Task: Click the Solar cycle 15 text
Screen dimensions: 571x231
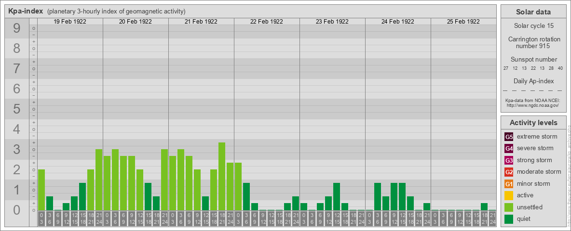Action: click(533, 26)
